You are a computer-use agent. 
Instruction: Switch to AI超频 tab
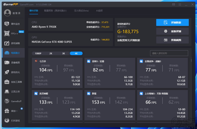point(99,11)
